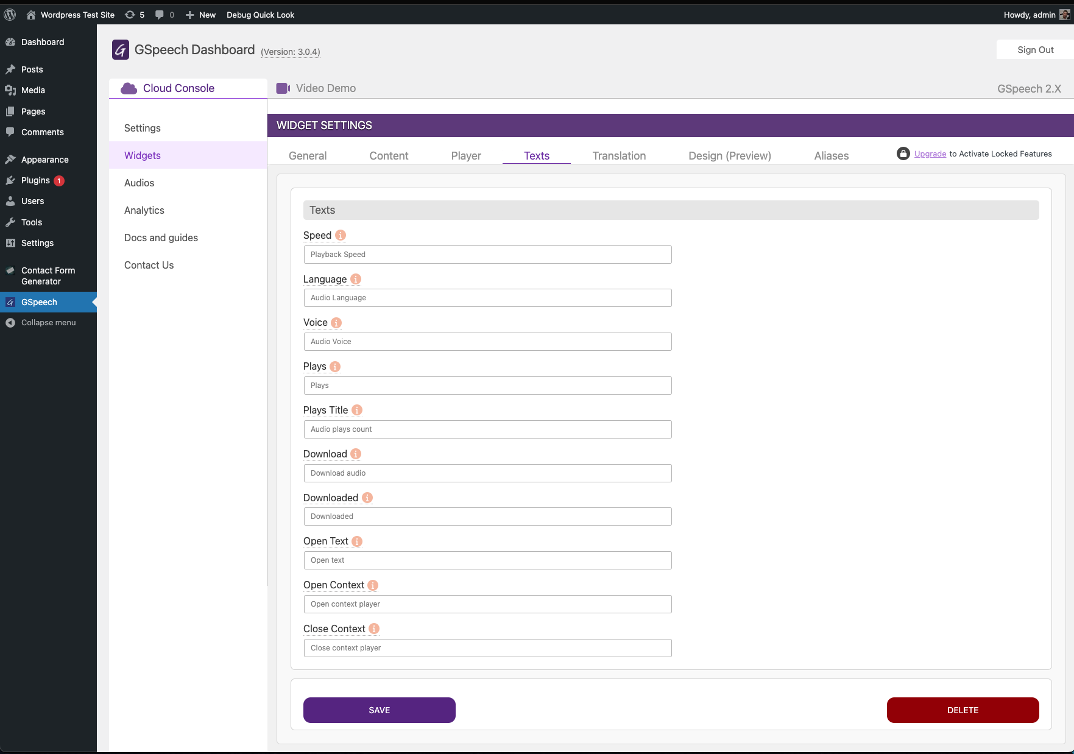Focus the Open context player field
The height and width of the screenshot is (754, 1074).
pos(487,604)
